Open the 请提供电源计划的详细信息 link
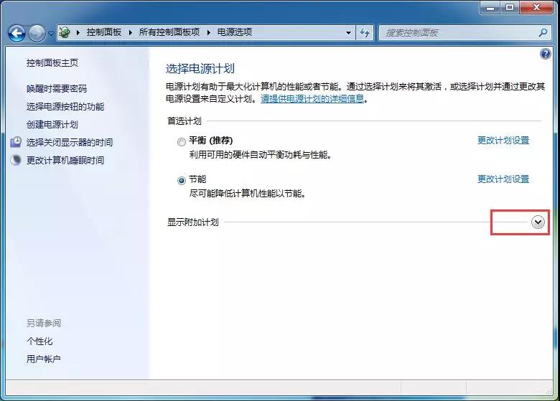This screenshot has width=560, height=401. 312,99
